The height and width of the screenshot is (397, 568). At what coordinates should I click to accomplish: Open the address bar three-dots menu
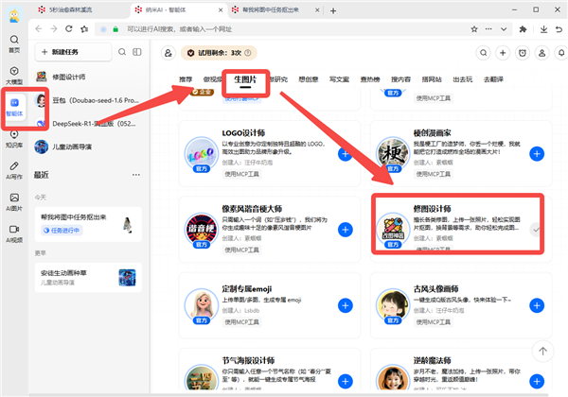coord(488,29)
